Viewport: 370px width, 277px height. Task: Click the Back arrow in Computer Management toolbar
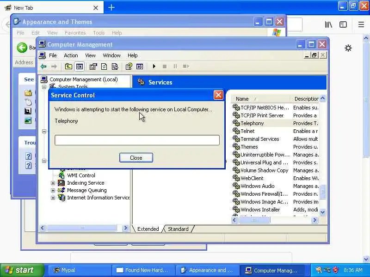tap(43, 66)
